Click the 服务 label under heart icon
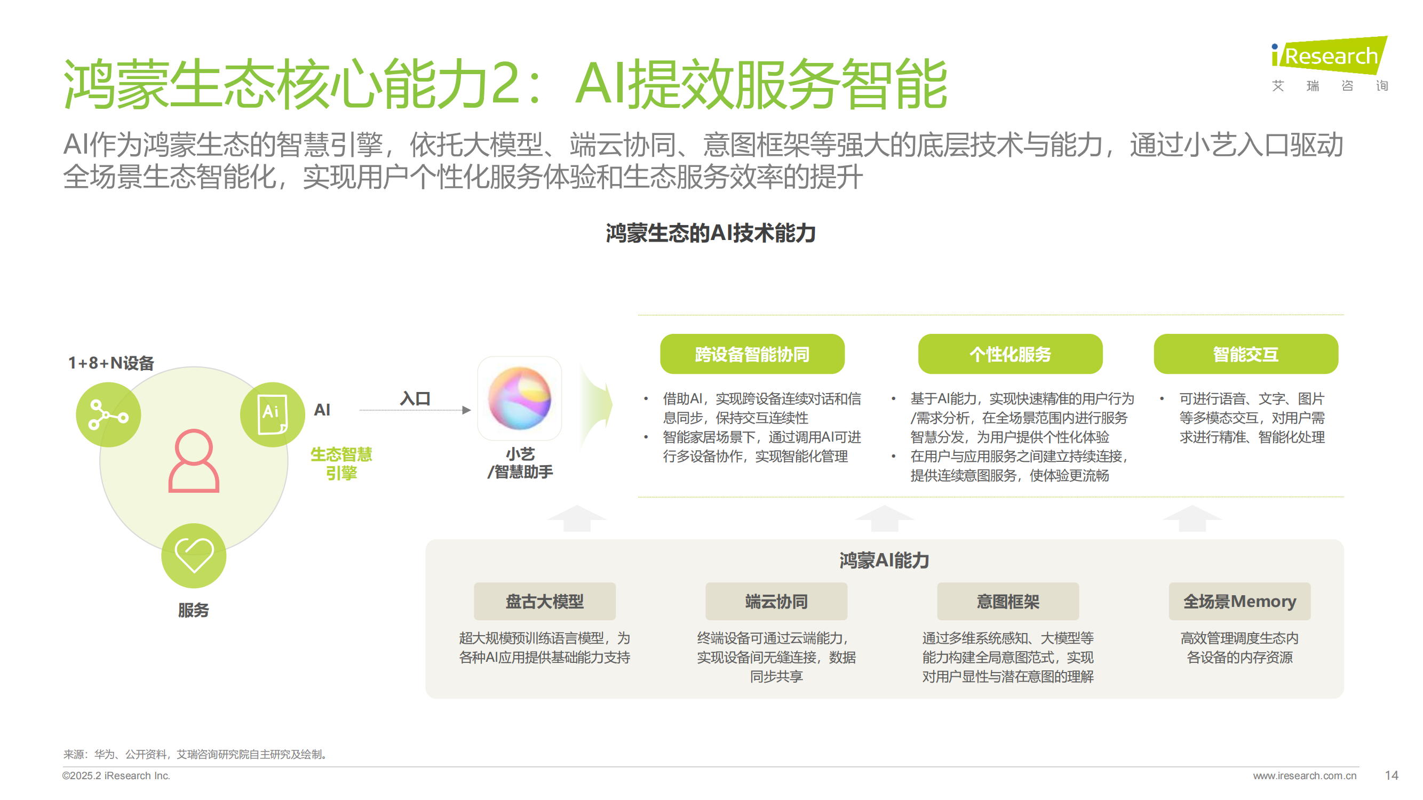 (193, 610)
